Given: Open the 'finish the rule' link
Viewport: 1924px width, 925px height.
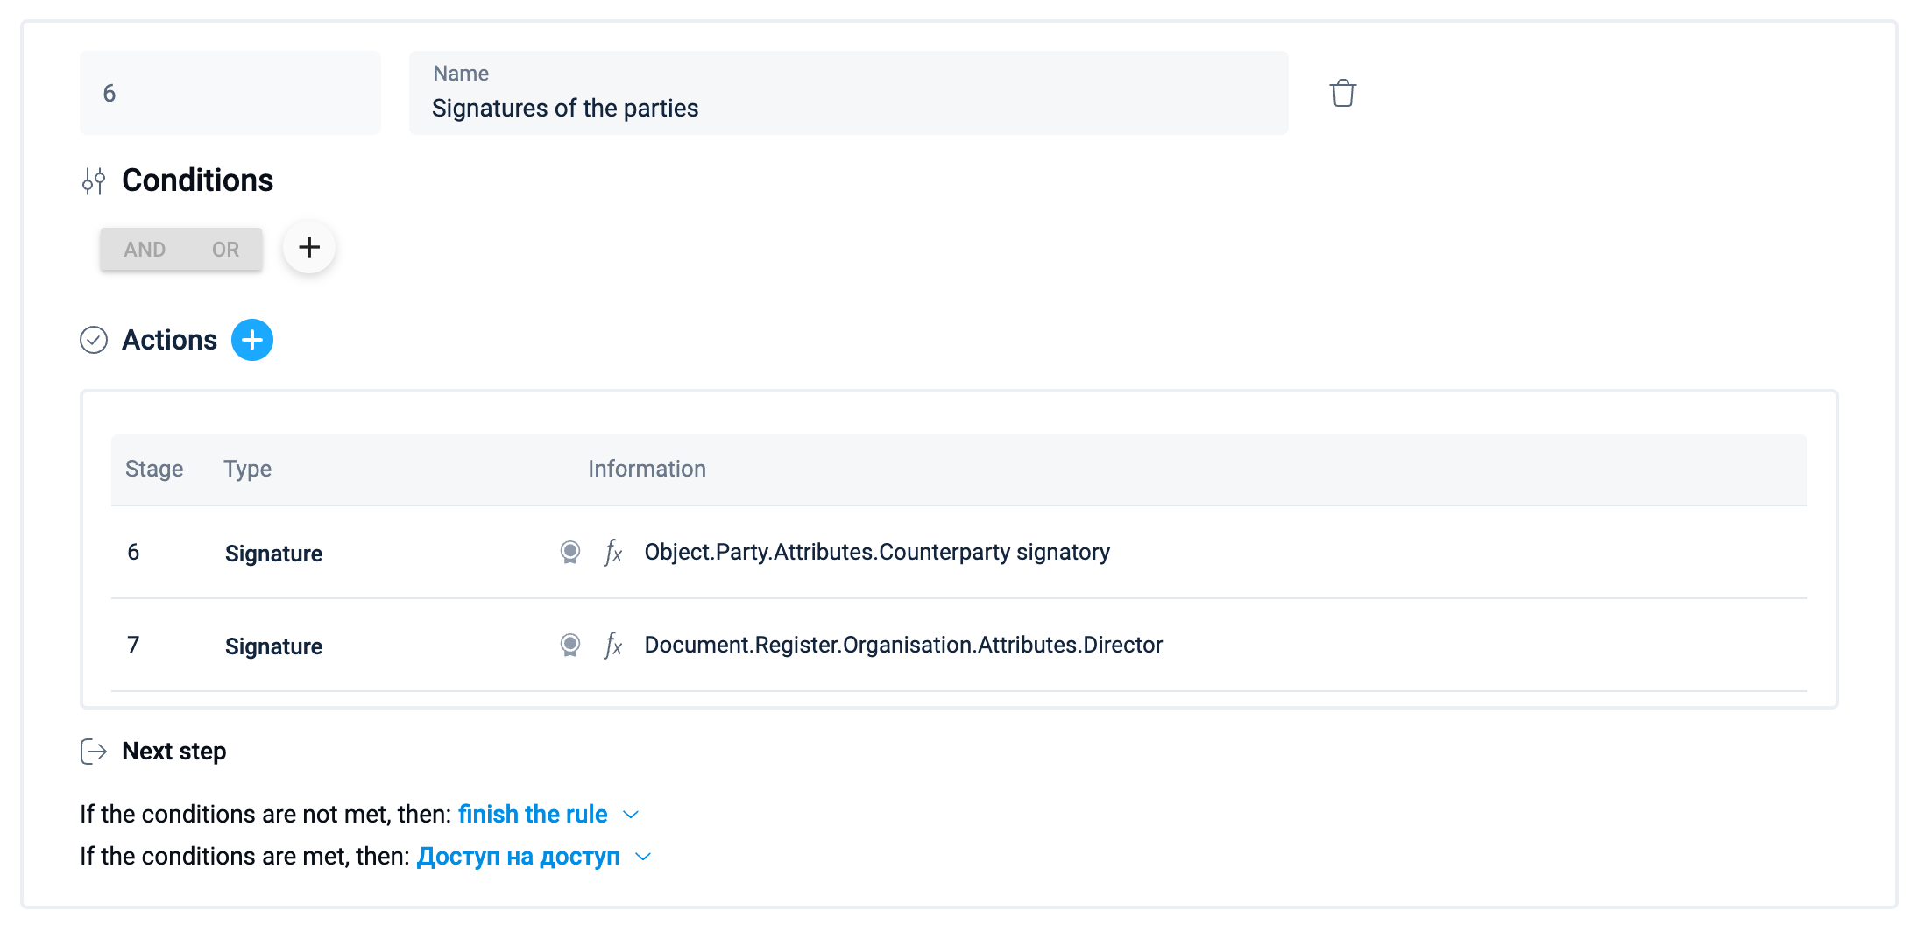Looking at the screenshot, I should (532, 815).
